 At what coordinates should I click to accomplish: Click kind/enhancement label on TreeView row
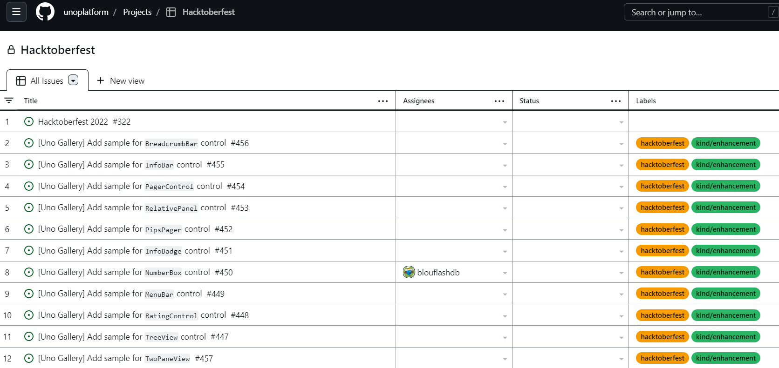pos(725,337)
